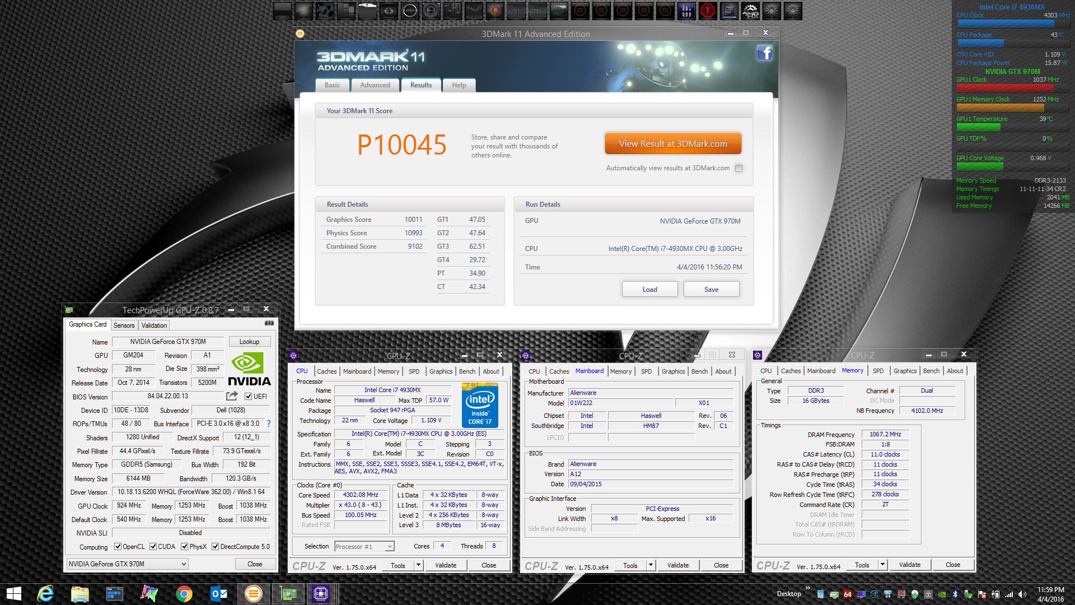The image size is (1075, 605).
Task: Open Recycle Bin icon in top dock
Action: [x=389, y=10]
